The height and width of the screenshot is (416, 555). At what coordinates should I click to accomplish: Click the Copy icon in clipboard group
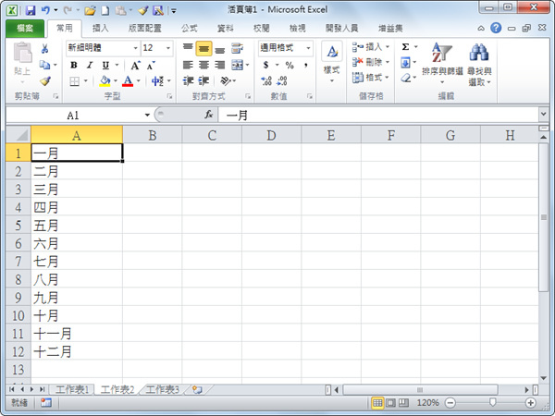click(x=44, y=65)
